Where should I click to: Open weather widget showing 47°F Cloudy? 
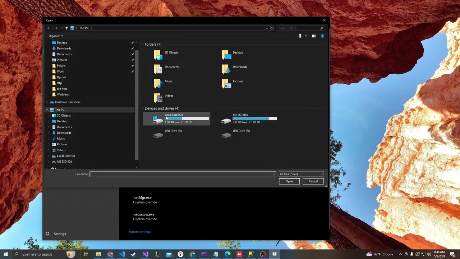(x=379, y=254)
